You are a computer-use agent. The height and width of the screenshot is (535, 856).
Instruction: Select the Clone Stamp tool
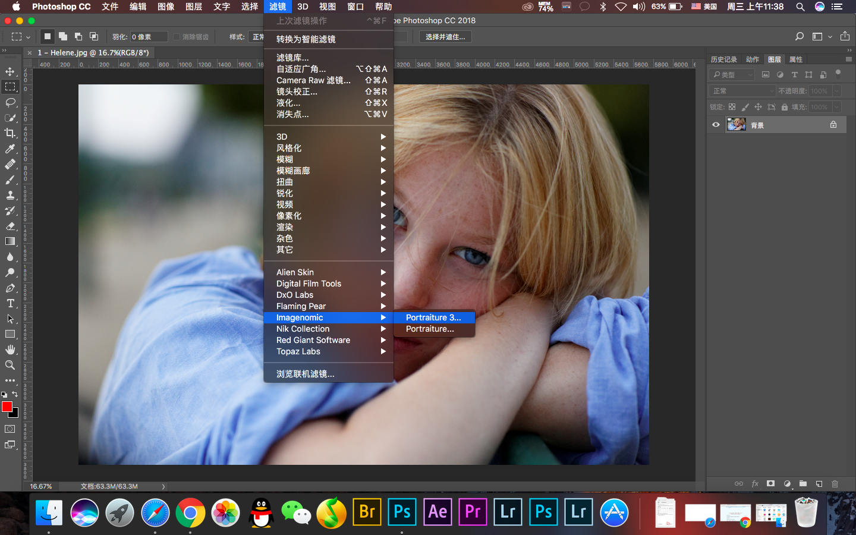[10, 195]
